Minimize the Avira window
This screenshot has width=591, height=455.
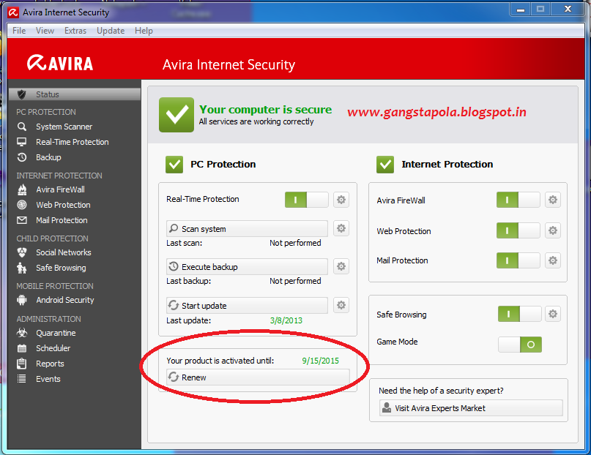point(521,10)
